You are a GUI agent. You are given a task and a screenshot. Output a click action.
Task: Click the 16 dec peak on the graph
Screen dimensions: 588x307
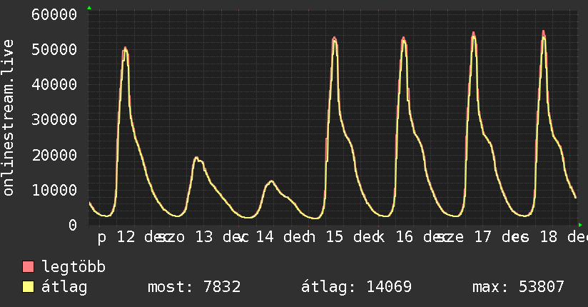click(403, 39)
